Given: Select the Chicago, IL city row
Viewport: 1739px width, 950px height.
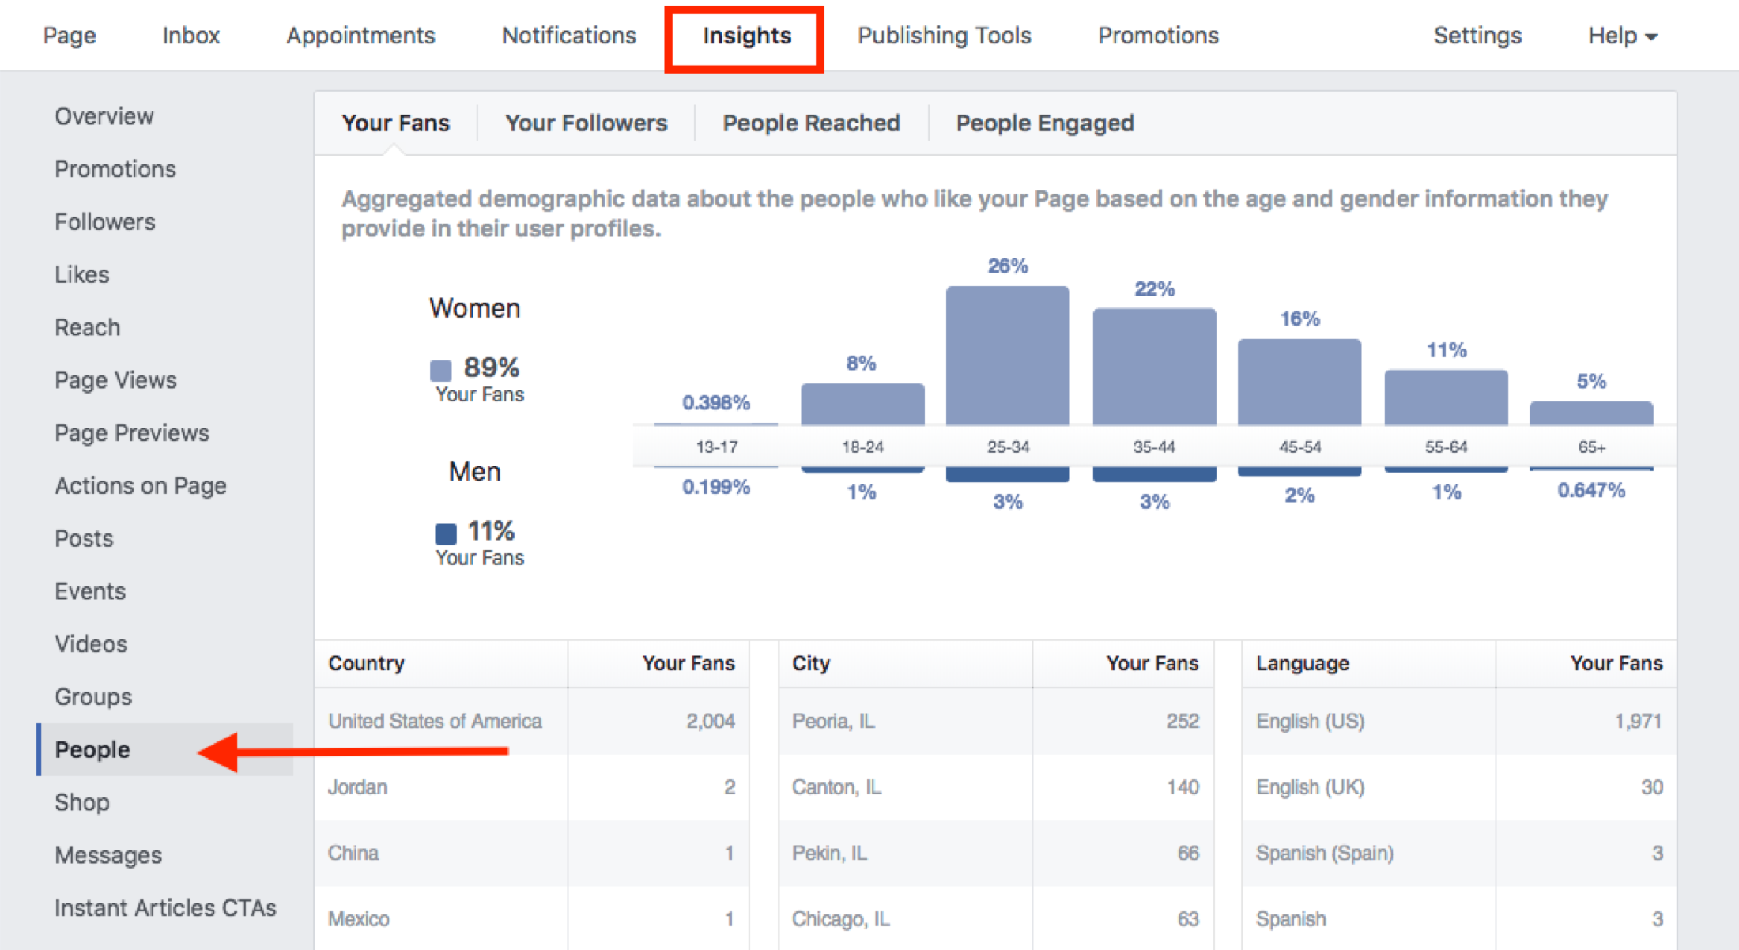Looking at the screenshot, I should pos(996,918).
